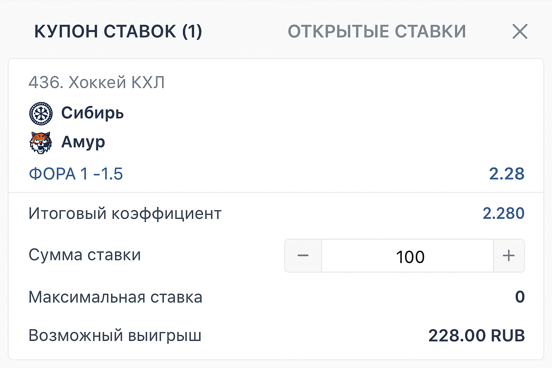Click the Амур team name
This screenshot has width=552, height=368.
point(83,142)
